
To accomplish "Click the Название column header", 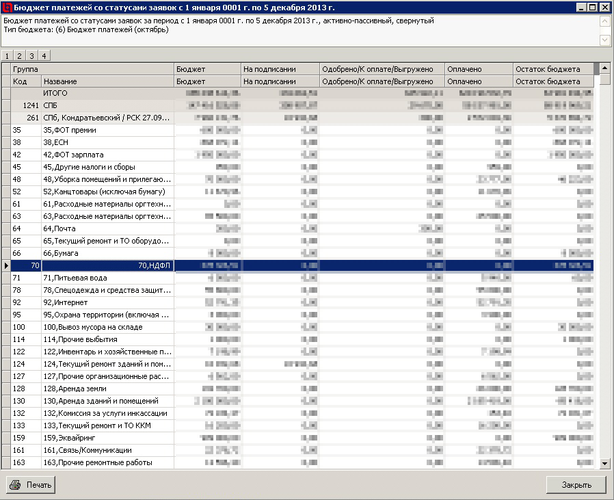I will click(x=107, y=81).
